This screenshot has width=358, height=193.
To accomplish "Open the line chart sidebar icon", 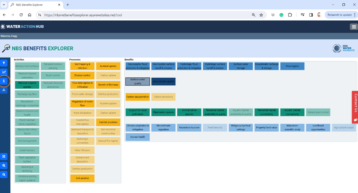I will [4, 72].
